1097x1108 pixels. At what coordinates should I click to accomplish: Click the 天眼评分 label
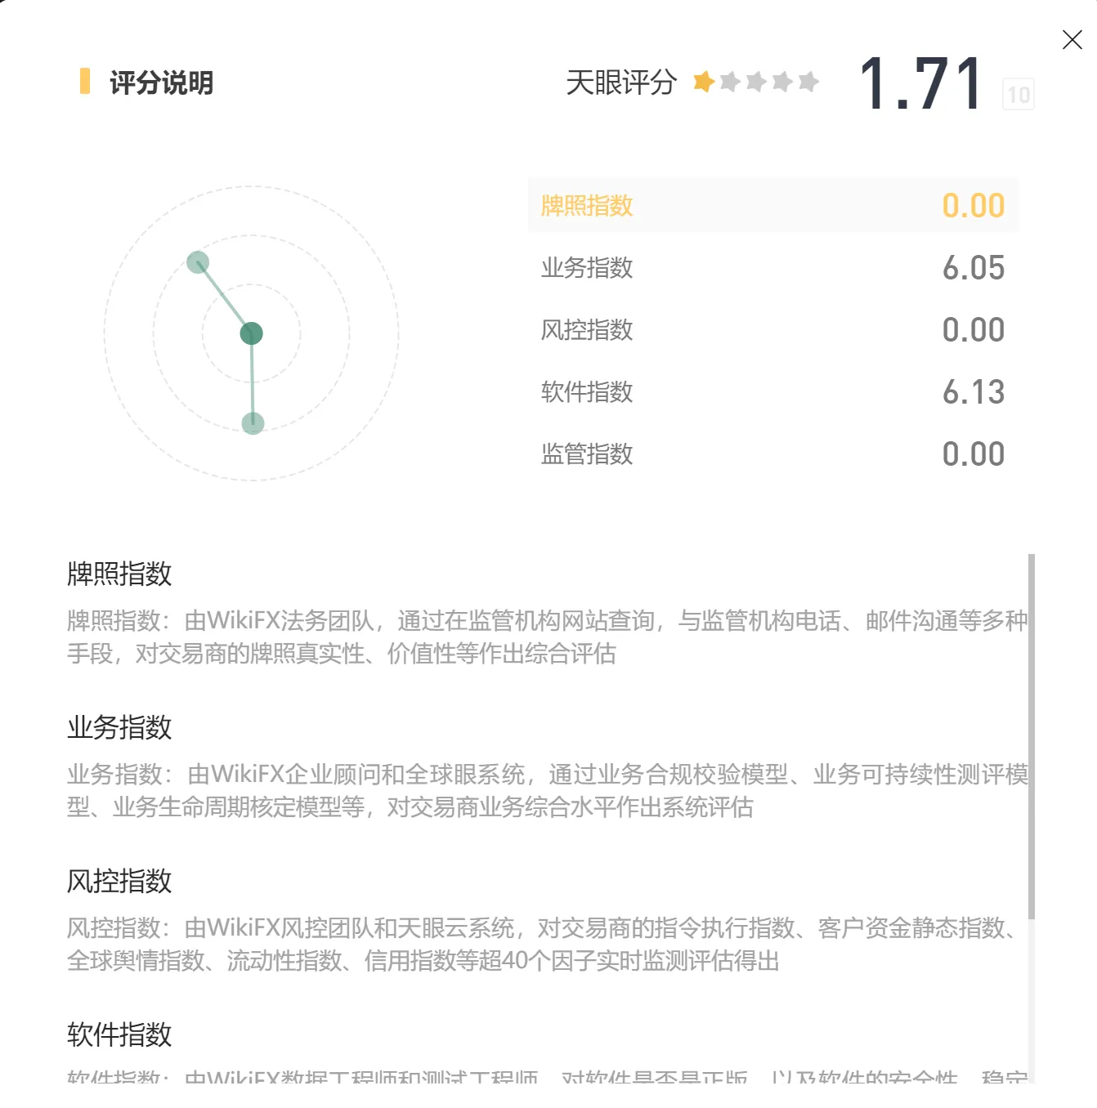[621, 83]
